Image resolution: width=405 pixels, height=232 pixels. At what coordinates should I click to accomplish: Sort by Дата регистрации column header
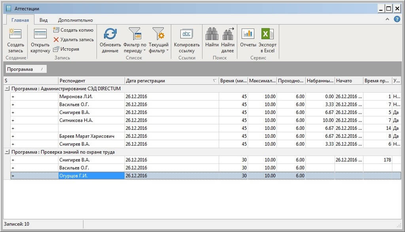(x=172, y=81)
